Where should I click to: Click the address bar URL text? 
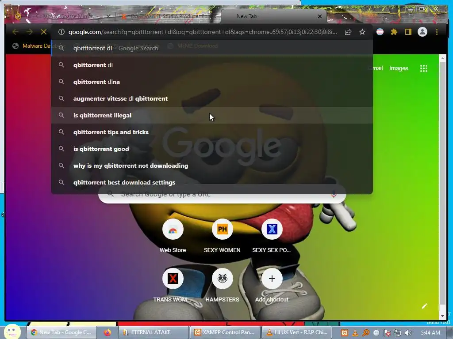point(203,32)
